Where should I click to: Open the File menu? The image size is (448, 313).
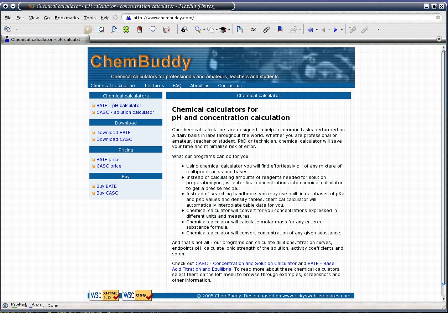pos(8,18)
